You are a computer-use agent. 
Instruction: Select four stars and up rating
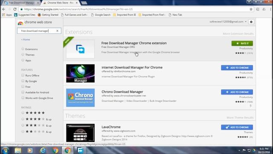(23, 119)
